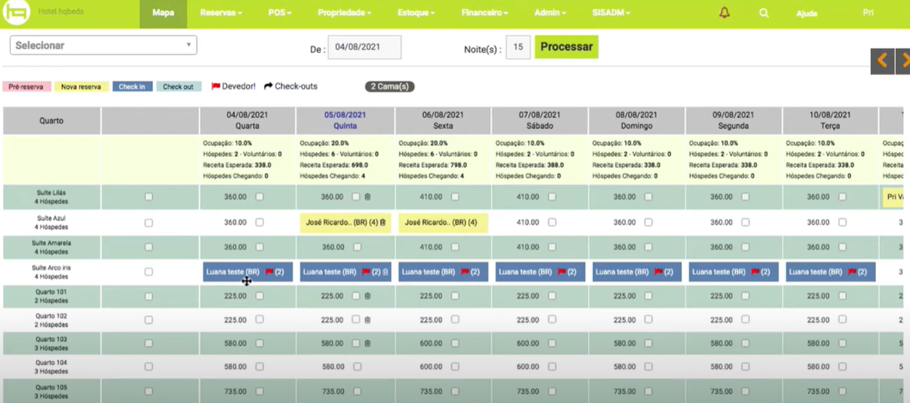Click trash icon in José Ricardo 05/08 reservation
The width and height of the screenshot is (910, 403).
[x=383, y=223]
